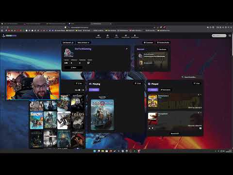Click the comment icon under second Played entry

[x=152, y=128]
